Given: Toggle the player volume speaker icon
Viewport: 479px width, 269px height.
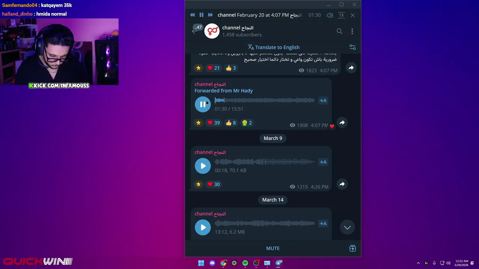Looking at the screenshot, I should point(330,15).
